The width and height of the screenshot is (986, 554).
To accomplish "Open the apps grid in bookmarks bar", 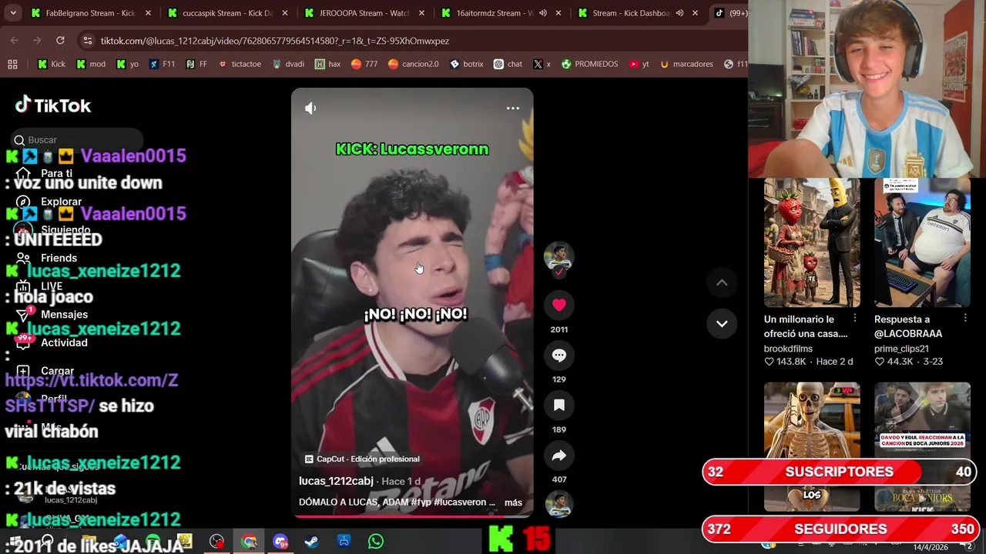I will pyautogui.click(x=12, y=64).
